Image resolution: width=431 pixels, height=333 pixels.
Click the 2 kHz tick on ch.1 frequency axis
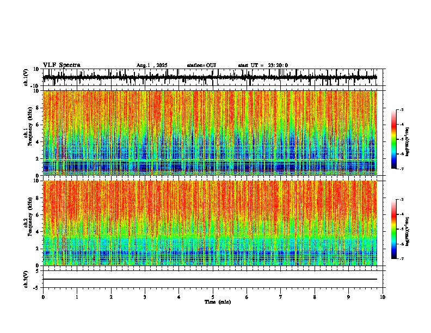coord(38,159)
